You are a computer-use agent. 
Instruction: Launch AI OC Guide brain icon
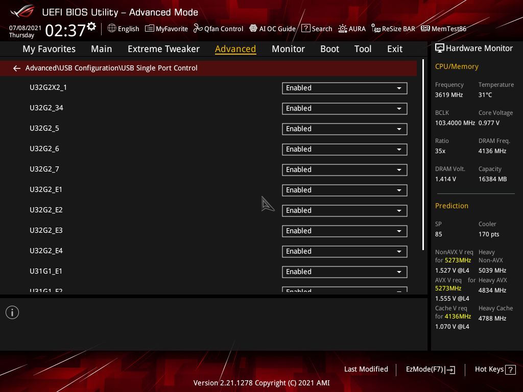(x=253, y=29)
